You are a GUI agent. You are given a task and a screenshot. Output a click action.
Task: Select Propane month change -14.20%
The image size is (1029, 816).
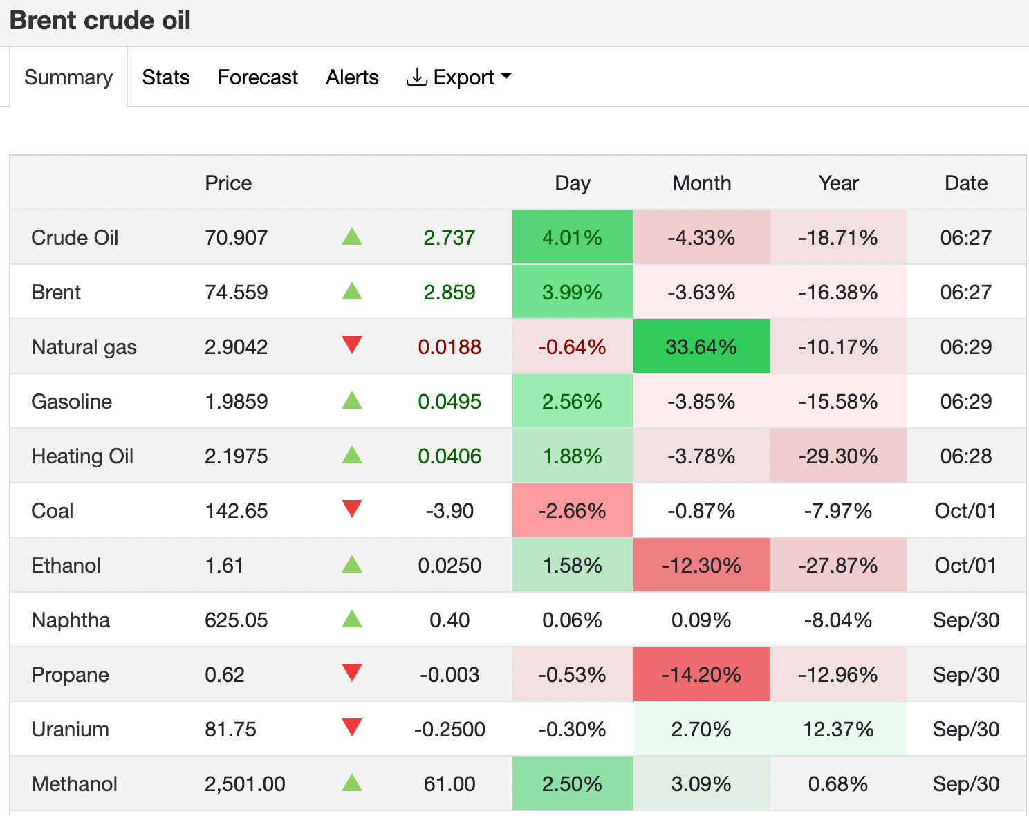click(702, 675)
